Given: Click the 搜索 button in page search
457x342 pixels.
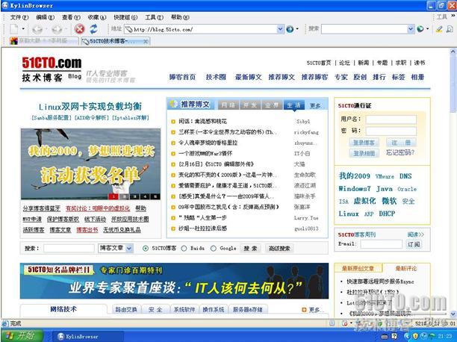Looking at the screenshot, I should pyautogui.click(x=250, y=248).
